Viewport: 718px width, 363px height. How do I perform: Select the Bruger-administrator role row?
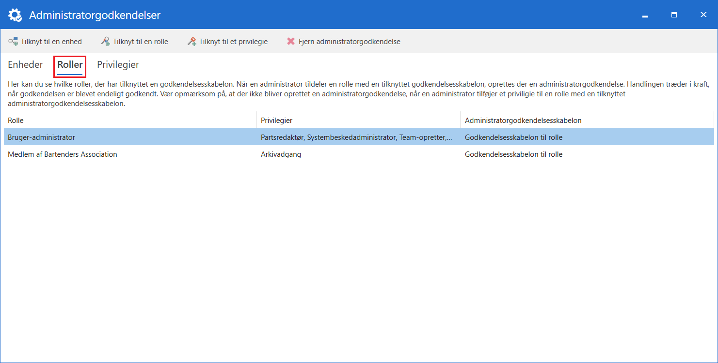point(42,137)
